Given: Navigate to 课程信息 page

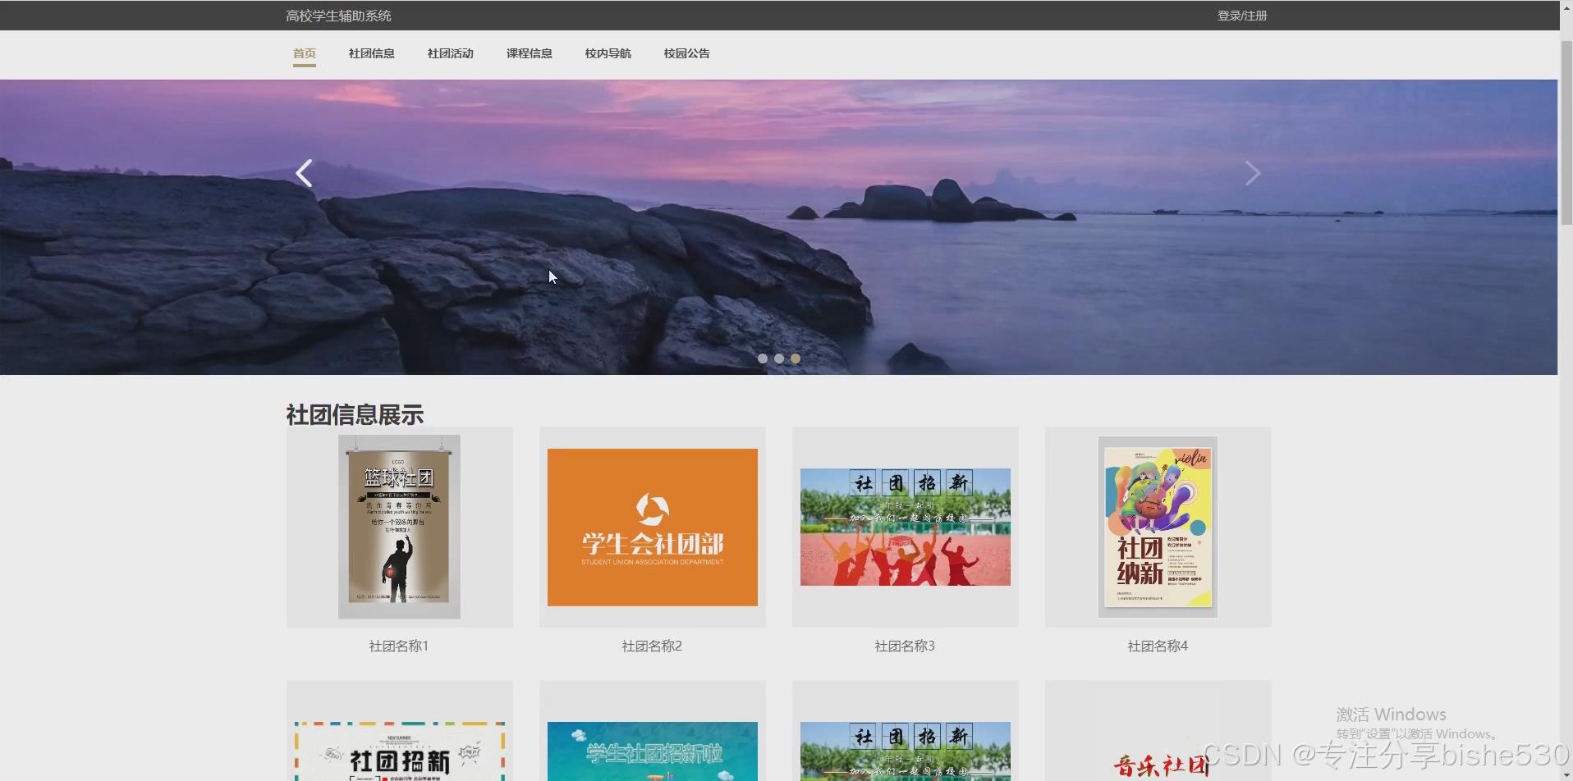Looking at the screenshot, I should pos(530,53).
